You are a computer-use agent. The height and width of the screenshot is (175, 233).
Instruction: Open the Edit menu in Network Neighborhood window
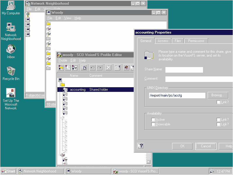tap(38, 9)
